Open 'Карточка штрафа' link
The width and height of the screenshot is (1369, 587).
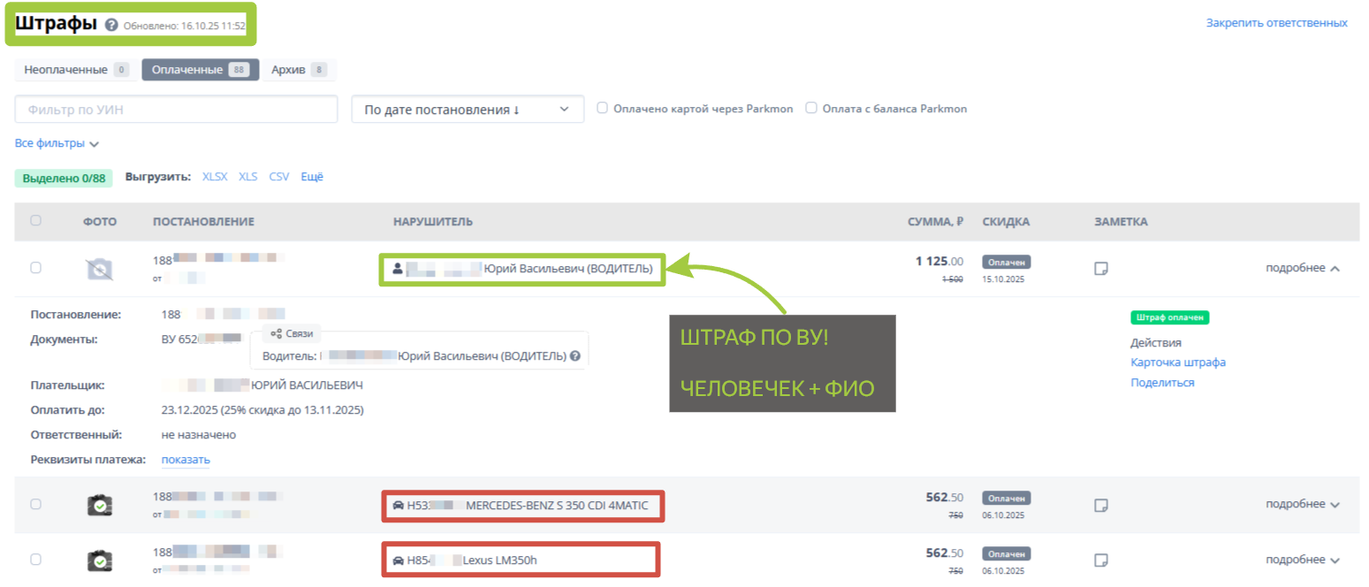[1177, 362]
